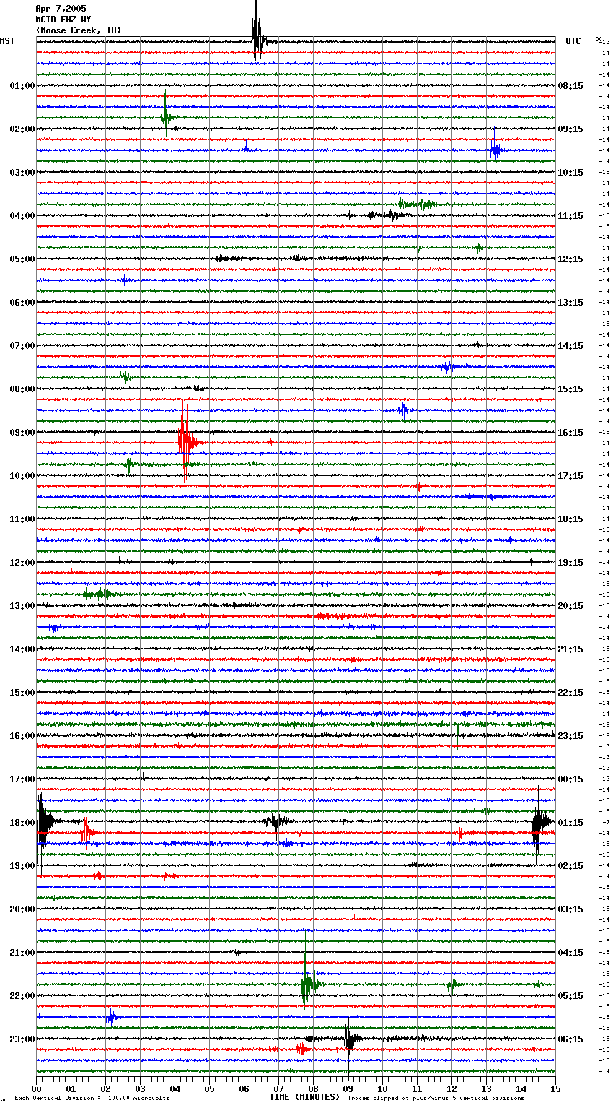The height and width of the screenshot is (1108, 613).
Task: Select the '08:00' MST row label
Action: click(x=22, y=389)
